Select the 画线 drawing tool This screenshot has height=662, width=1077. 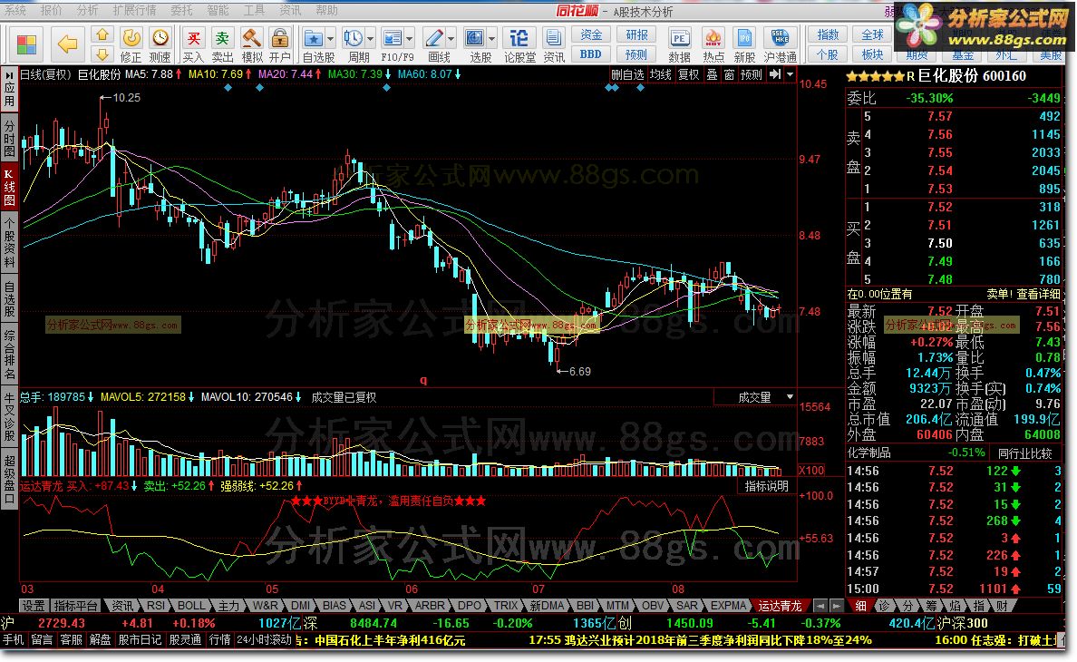click(434, 44)
